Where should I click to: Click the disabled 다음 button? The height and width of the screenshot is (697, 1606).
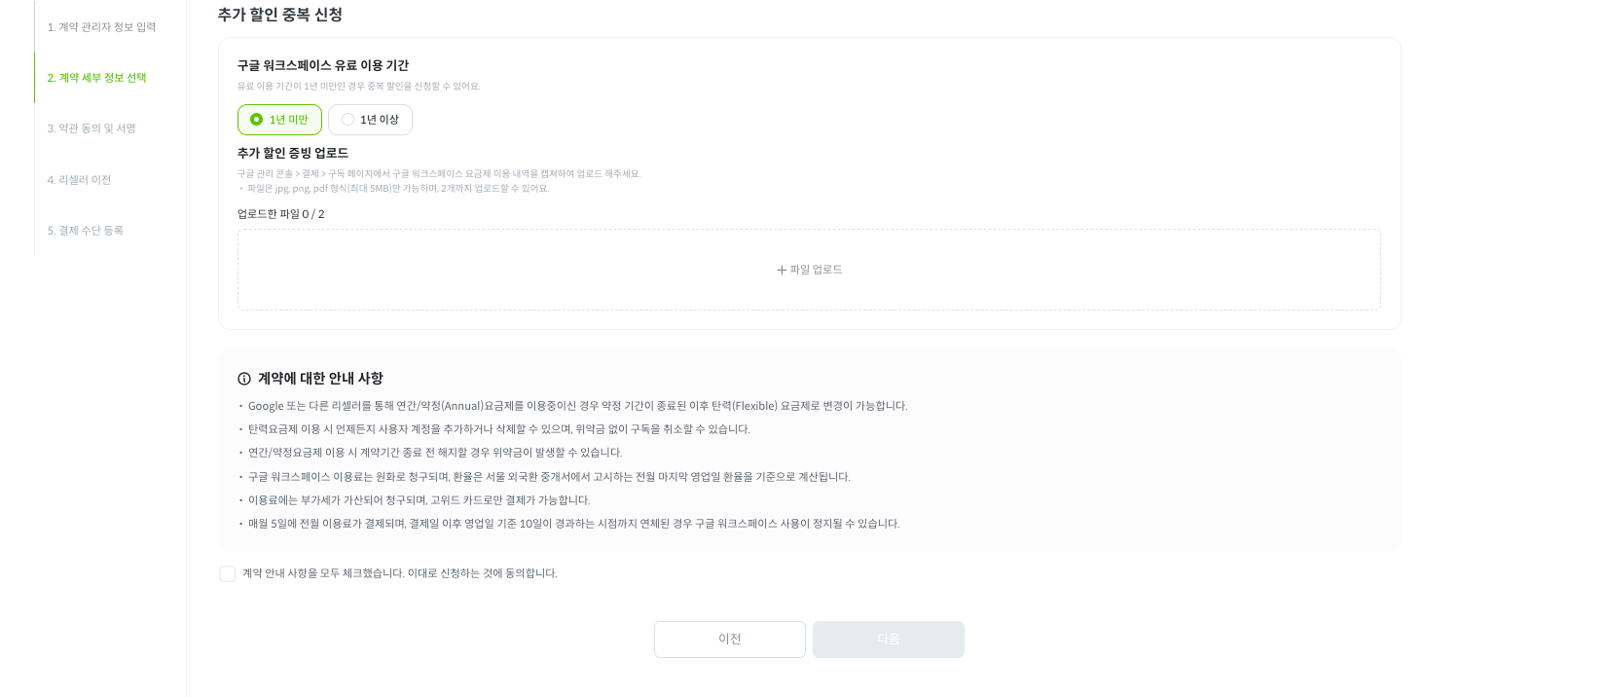pos(889,640)
